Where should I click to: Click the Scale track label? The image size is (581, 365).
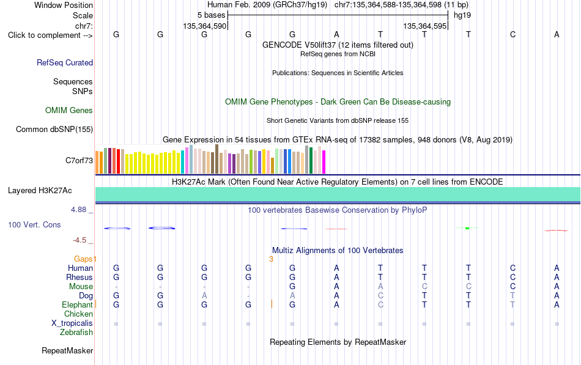click(83, 15)
